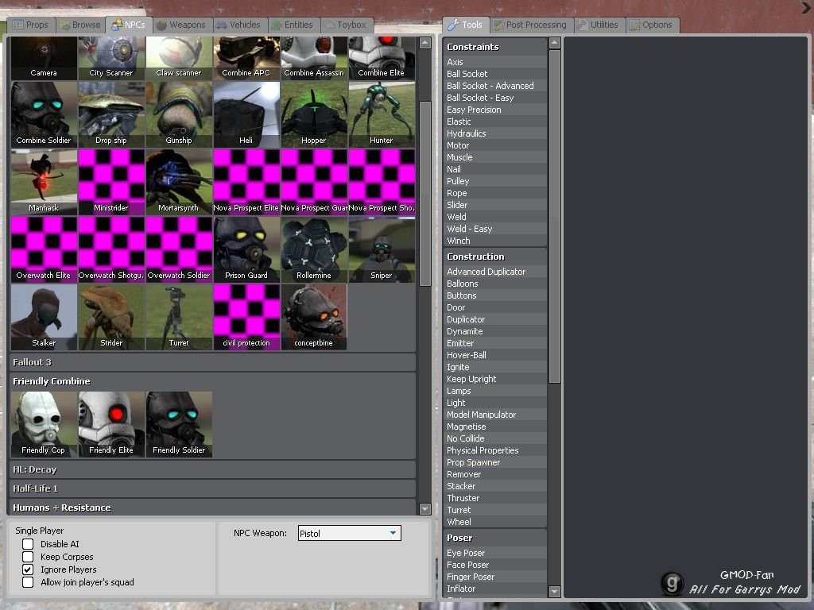The width and height of the screenshot is (814, 610).
Task: Select the Physical Properties tool
Action: point(495,451)
